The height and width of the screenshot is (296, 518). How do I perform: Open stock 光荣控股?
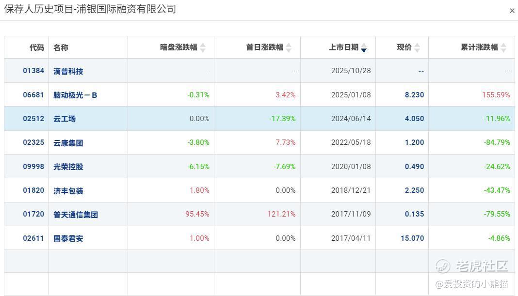click(68, 167)
